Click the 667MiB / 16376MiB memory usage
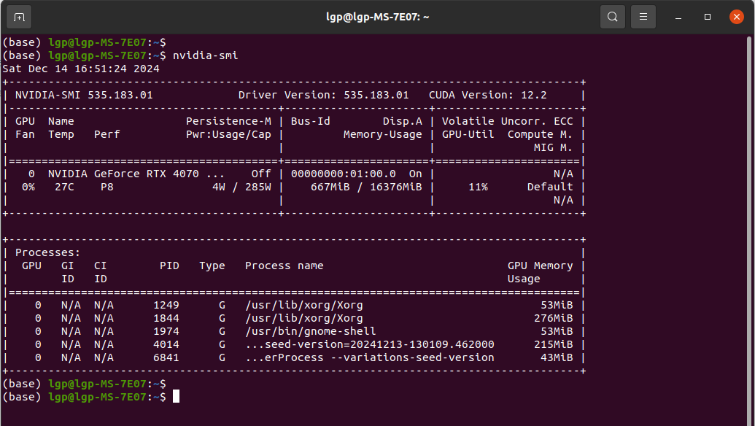 [x=366, y=187]
